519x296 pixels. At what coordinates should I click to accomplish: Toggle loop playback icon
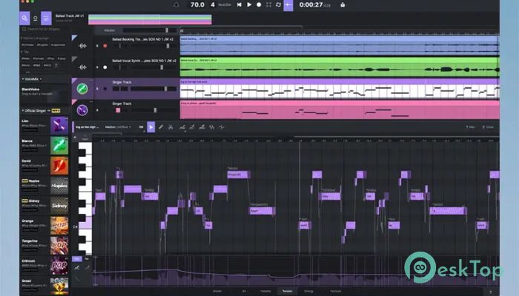coord(278,4)
